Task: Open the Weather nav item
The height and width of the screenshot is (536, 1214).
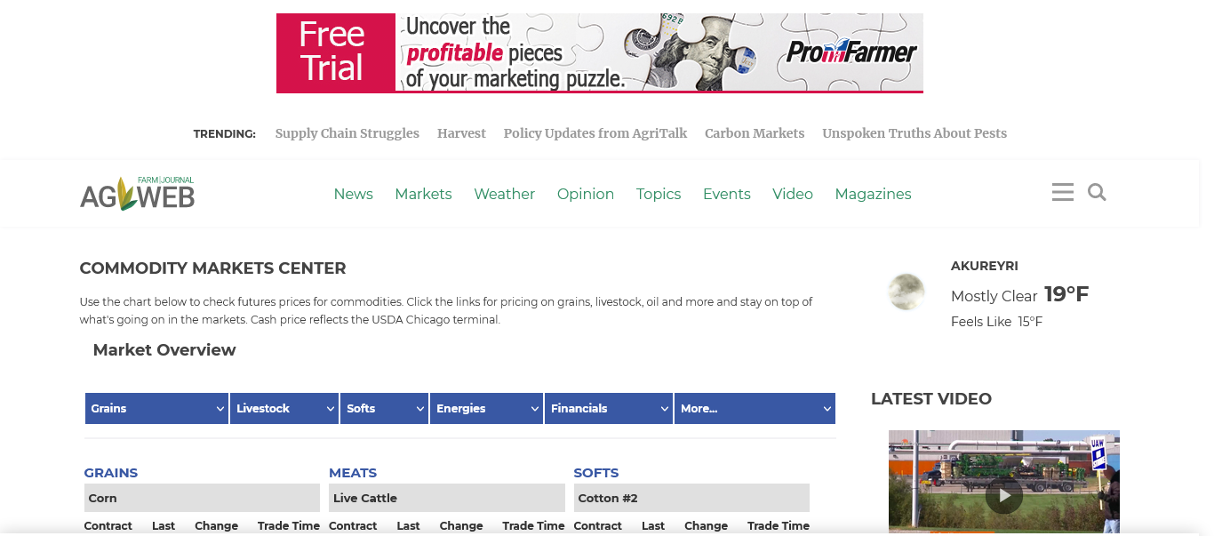Action: click(x=504, y=194)
